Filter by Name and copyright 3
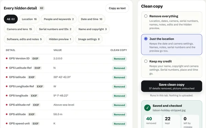This screenshot has height=128, width=206. click(92, 29)
